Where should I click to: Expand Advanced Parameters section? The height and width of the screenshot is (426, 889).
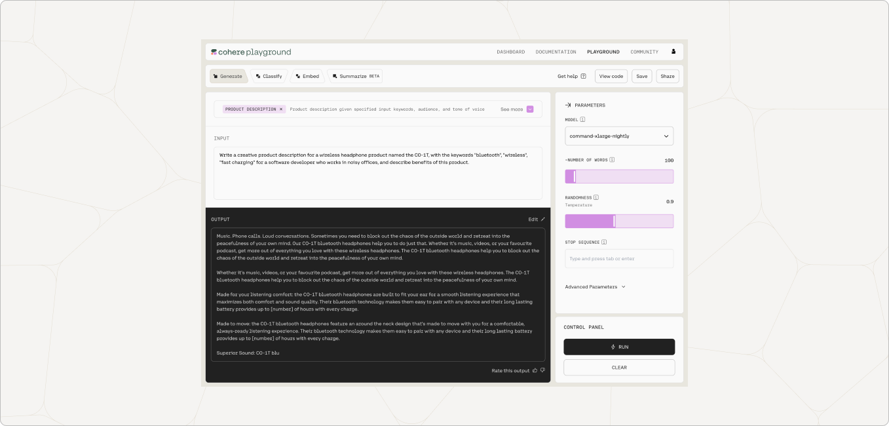point(596,286)
